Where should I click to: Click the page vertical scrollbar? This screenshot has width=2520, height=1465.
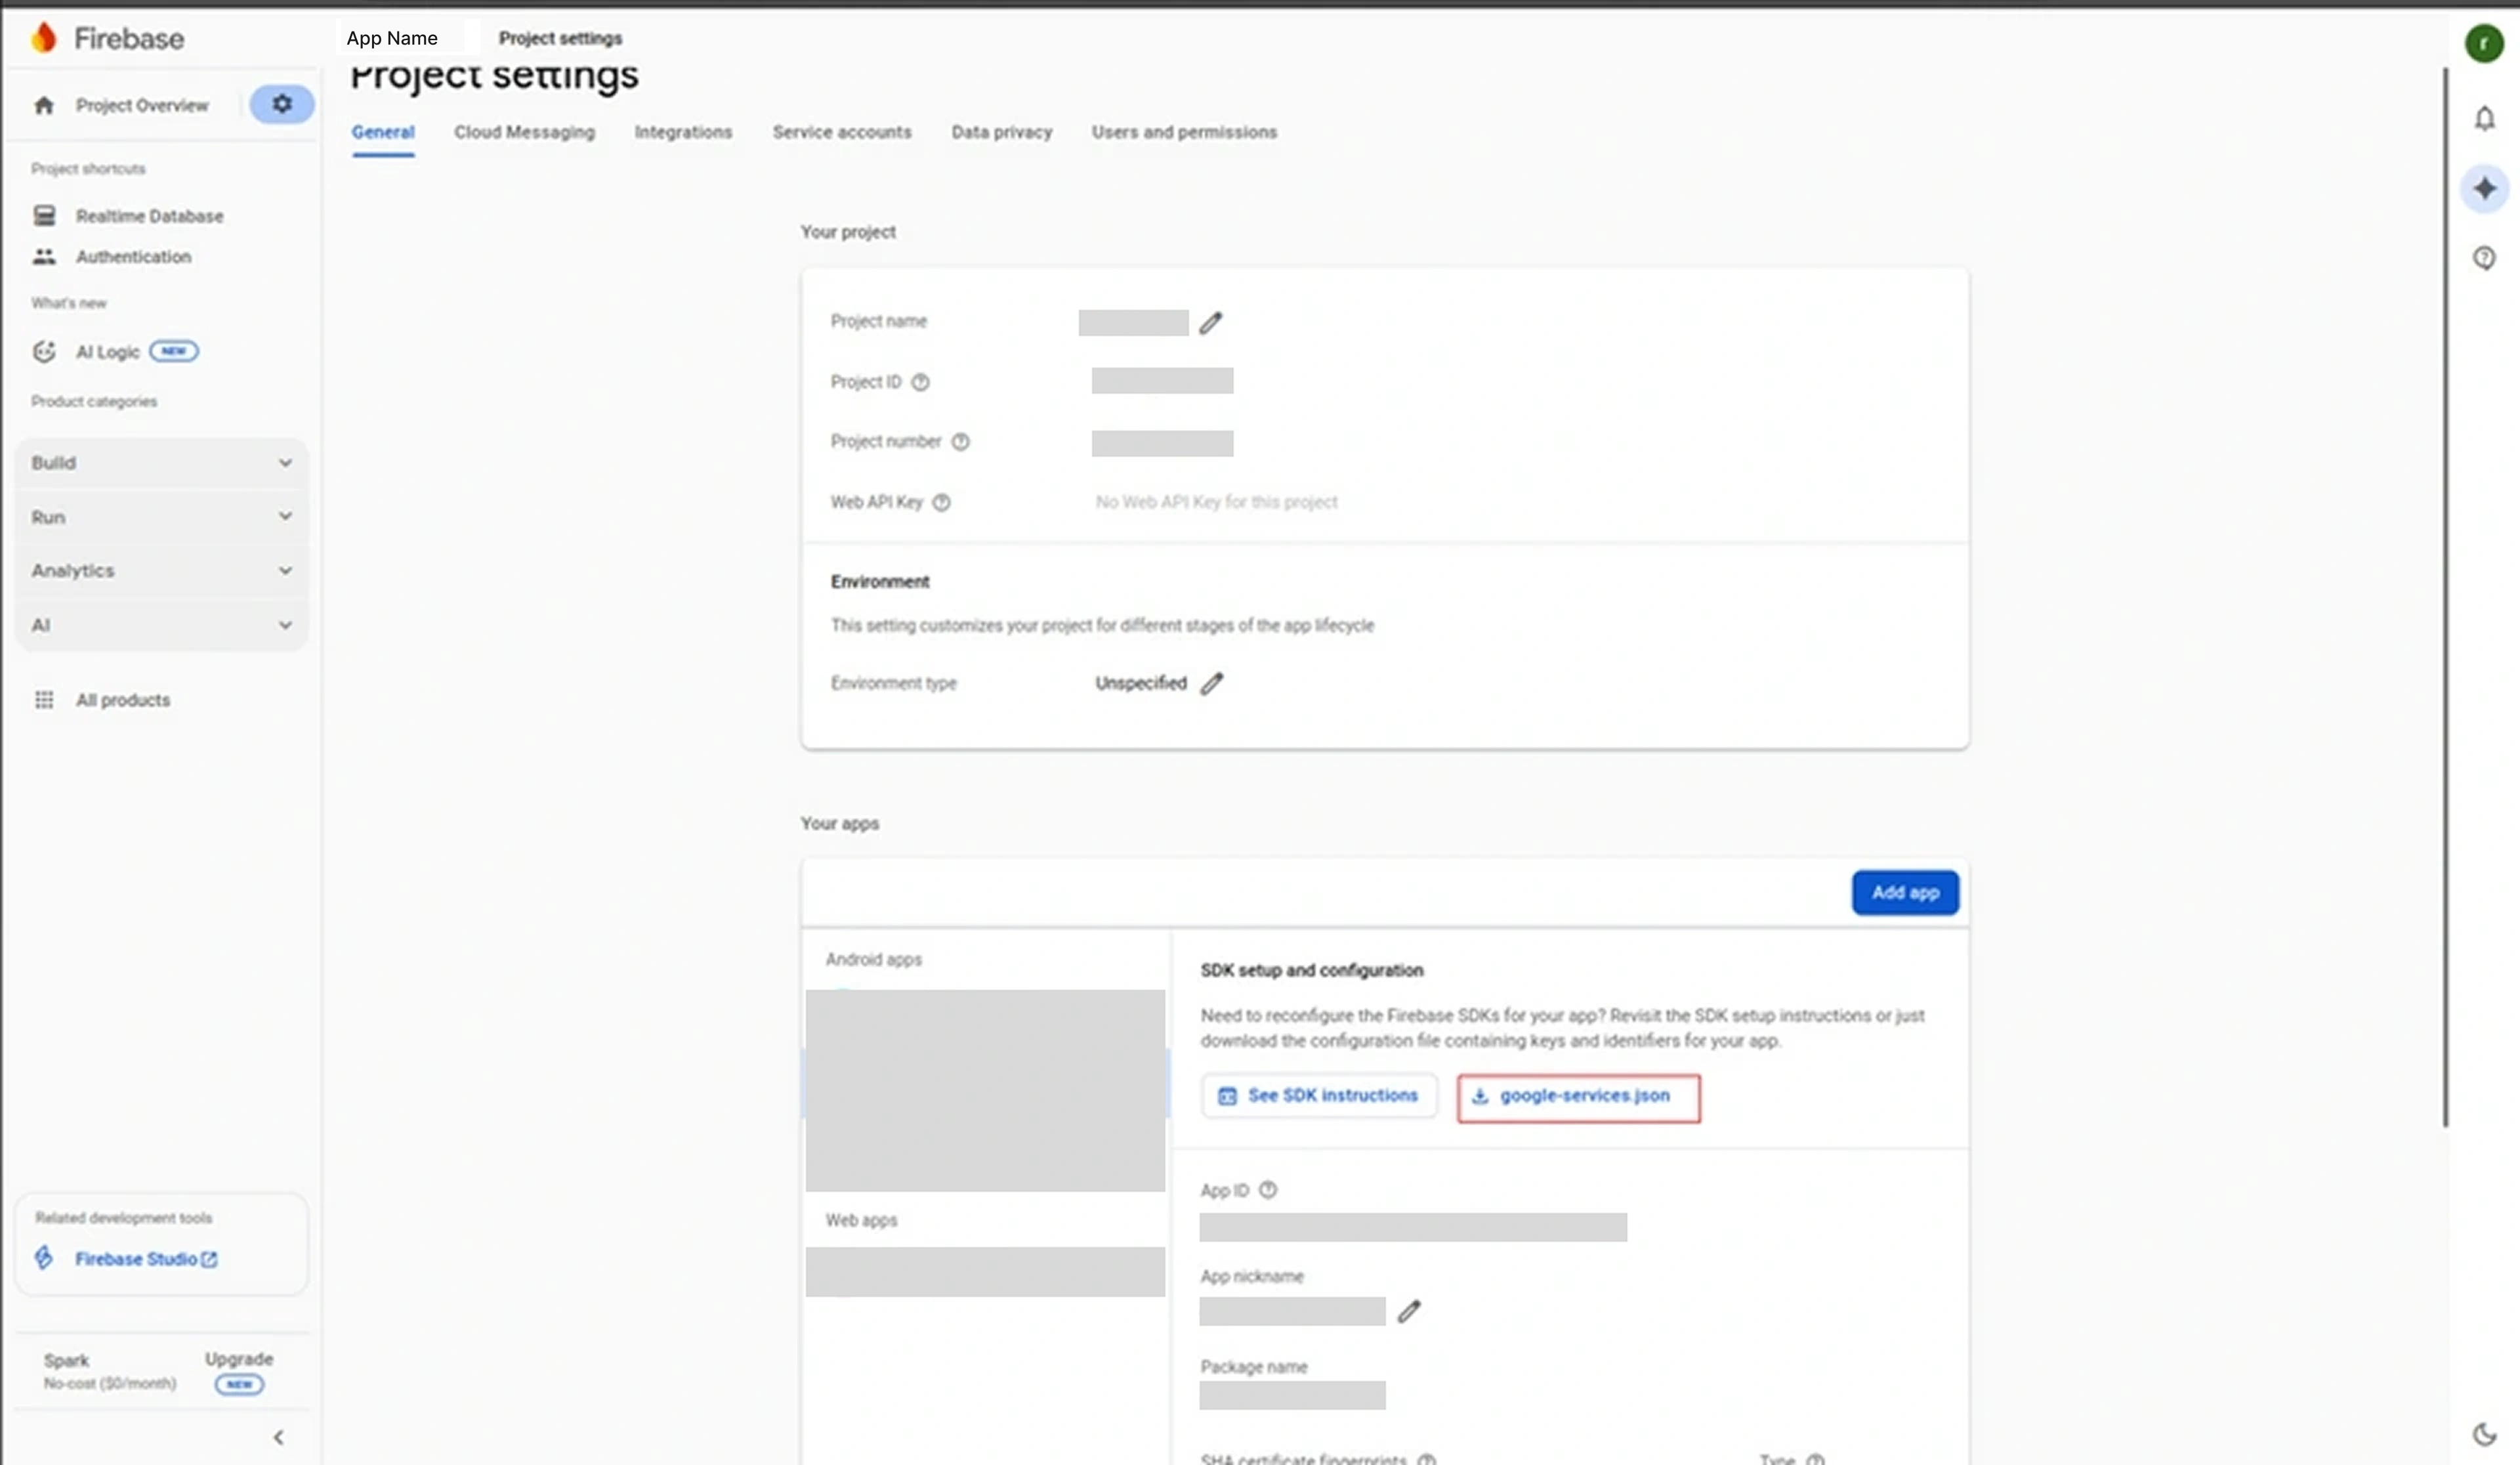click(2446, 597)
